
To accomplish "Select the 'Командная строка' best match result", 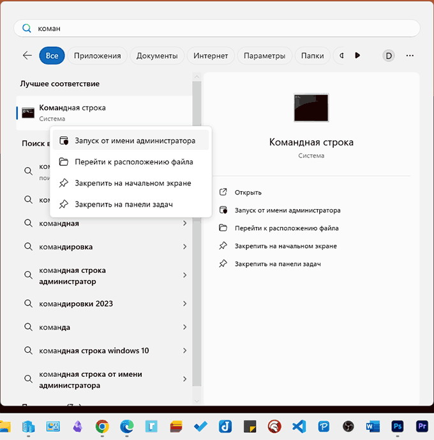I will (104, 113).
